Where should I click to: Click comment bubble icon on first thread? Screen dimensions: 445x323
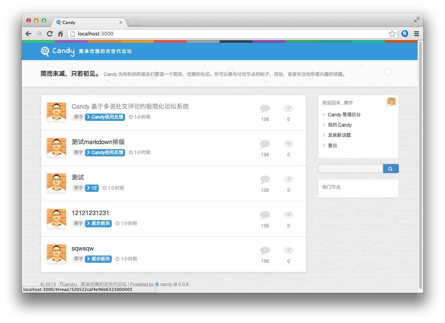click(x=265, y=108)
